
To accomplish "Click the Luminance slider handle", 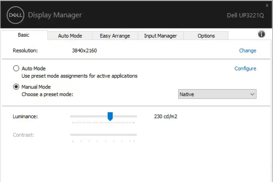I will coord(110,116).
